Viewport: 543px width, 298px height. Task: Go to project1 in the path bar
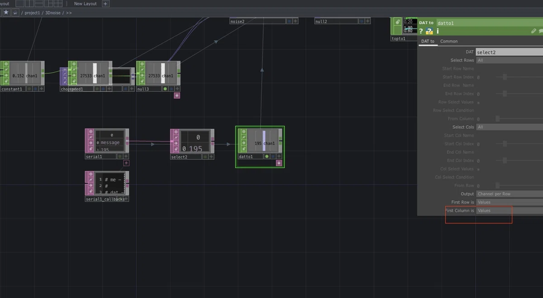point(32,13)
